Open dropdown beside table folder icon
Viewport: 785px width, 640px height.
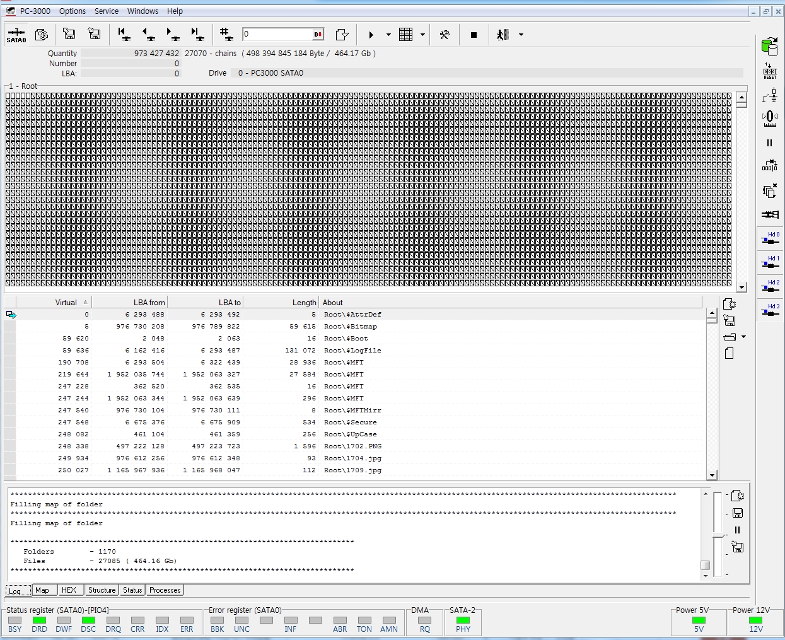[744, 337]
